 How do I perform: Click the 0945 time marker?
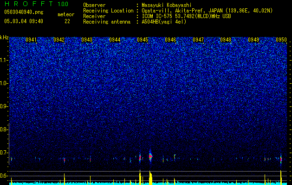(x=143, y=40)
